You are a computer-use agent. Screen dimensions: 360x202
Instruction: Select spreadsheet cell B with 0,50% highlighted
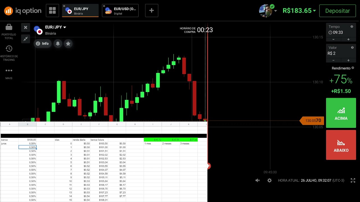pos(27,147)
